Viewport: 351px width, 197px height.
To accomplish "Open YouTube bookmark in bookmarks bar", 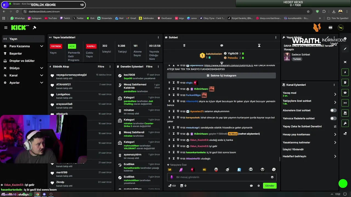I will pos(50,18).
